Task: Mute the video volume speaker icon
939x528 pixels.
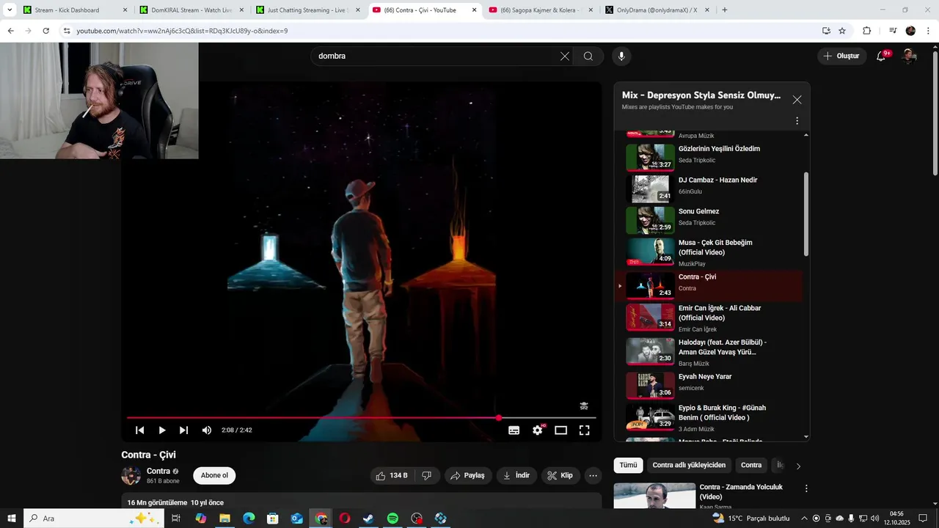Action: coord(207,430)
